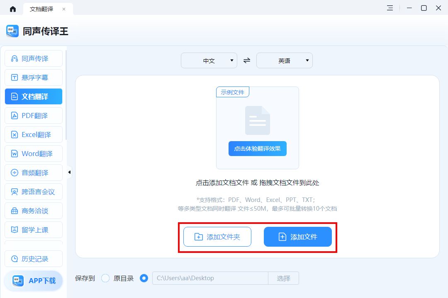
Task: Click the meeting icon beside 跨语言会议
Action: (x=14, y=192)
